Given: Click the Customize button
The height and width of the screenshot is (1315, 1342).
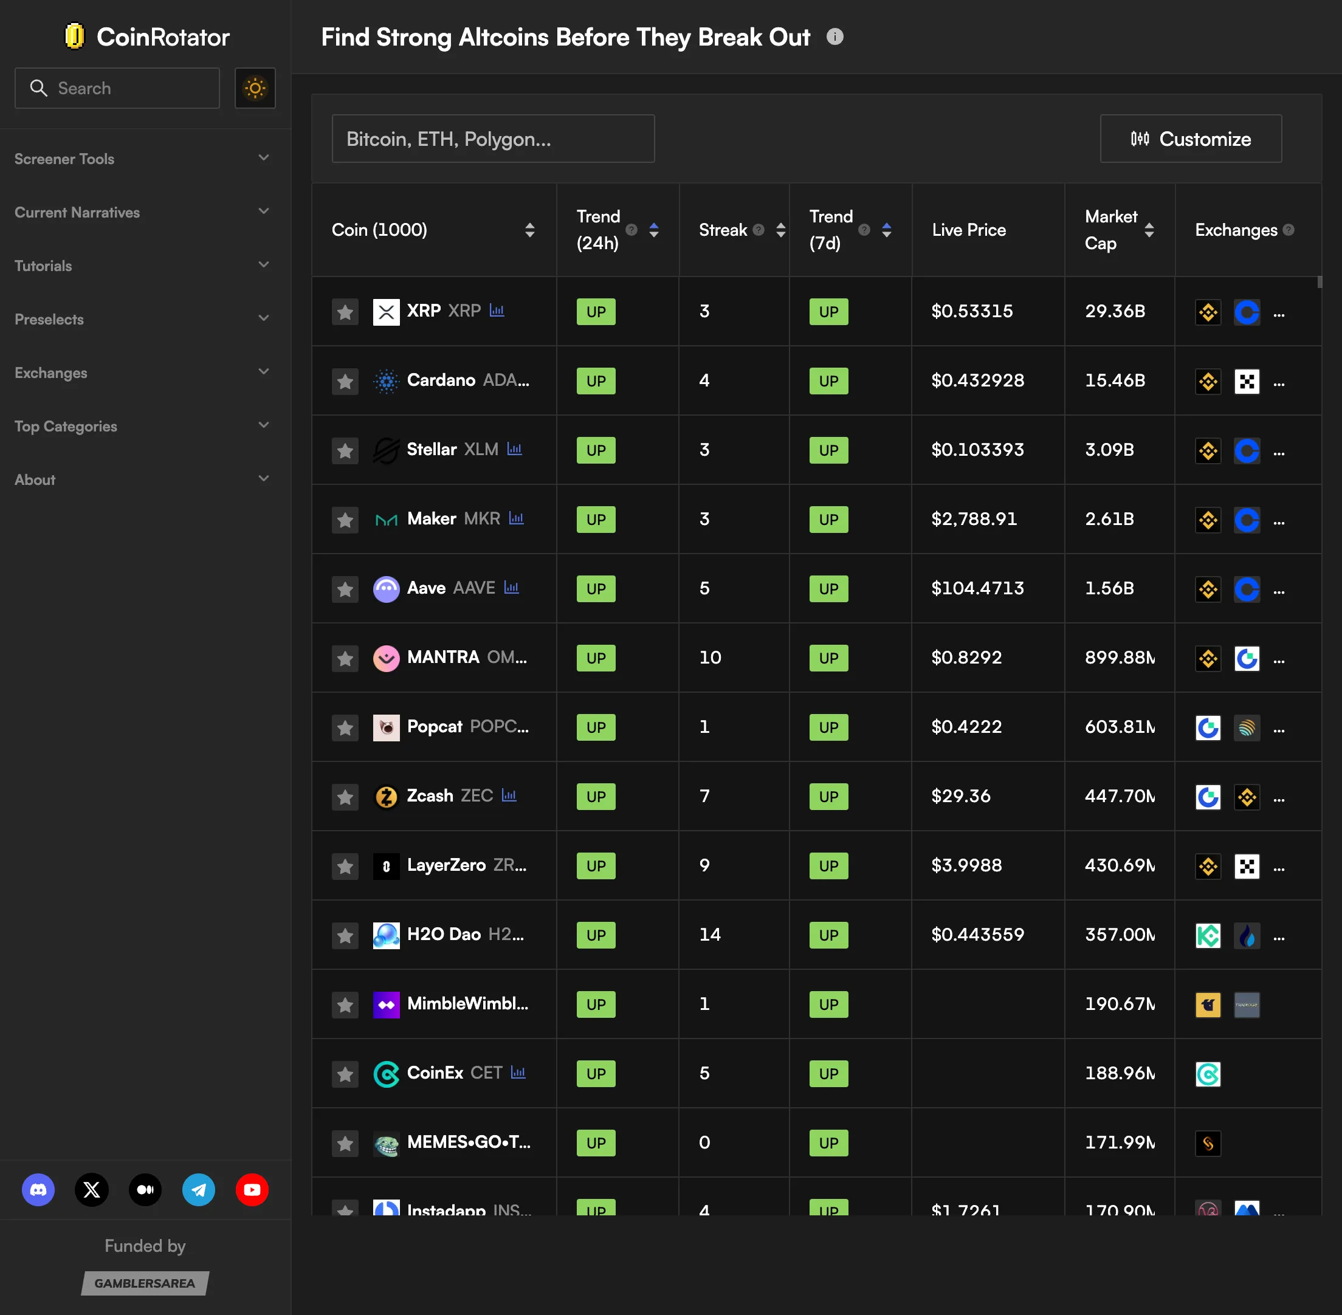Looking at the screenshot, I should [x=1191, y=139].
